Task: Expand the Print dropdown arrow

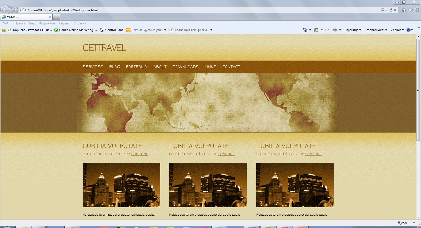Action: [x=340, y=30]
